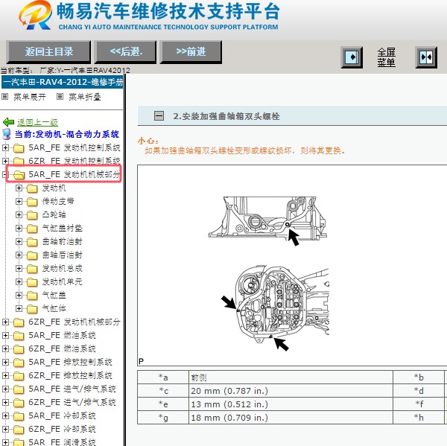The height and width of the screenshot is (446, 447).
Task: Expand the 曲轴前油封 subfolder
Action: pyautogui.click(x=19, y=241)
